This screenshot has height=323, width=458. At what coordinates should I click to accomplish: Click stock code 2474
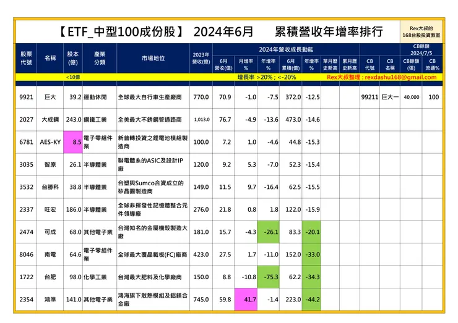tap(26, 232)
